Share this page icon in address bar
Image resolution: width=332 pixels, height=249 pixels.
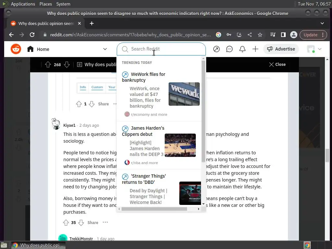[250, 35]
